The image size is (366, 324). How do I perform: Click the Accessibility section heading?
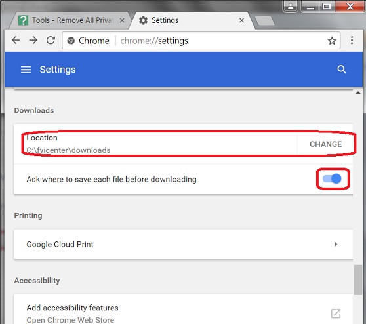click(x=37, y=280)
